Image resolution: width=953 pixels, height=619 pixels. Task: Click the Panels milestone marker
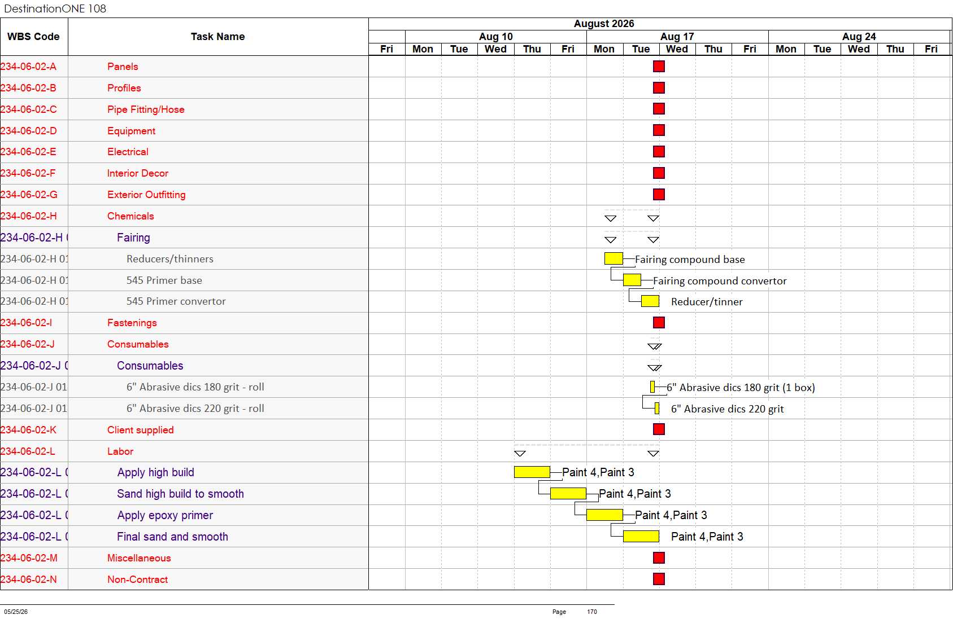tap(659, 67)
